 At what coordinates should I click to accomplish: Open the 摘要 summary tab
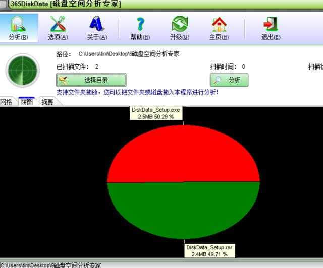pos(48,102)
